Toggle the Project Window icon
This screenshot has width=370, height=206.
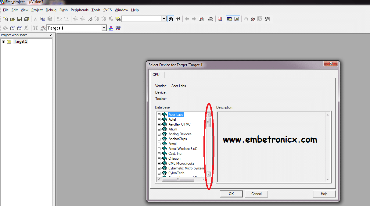[x=229, y=19]
